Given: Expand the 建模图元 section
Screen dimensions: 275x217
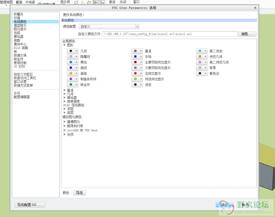Looking at the screenshot, I should click(65, 121).
